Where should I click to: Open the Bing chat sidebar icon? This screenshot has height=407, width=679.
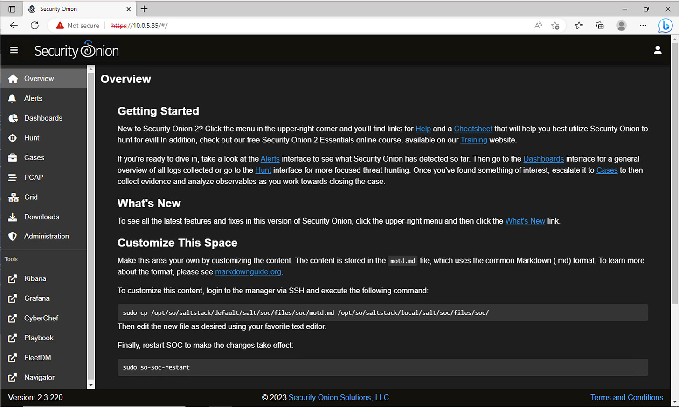(665, 26)
